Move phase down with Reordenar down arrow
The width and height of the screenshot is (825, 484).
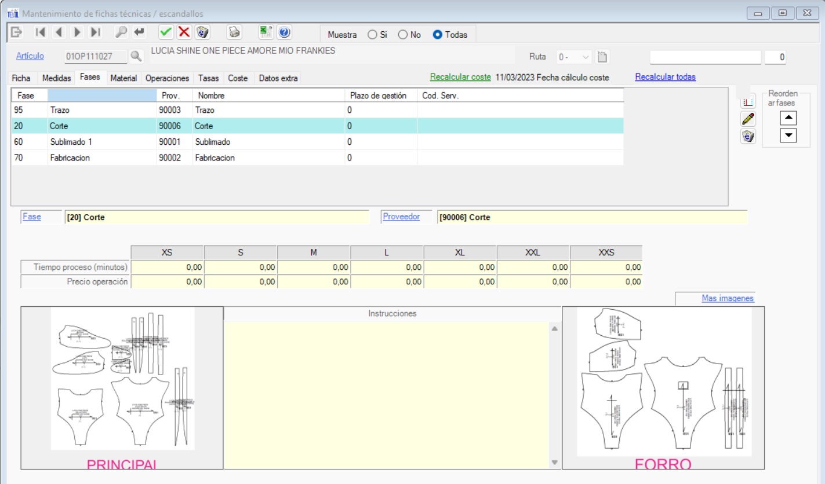coord(789,135)
